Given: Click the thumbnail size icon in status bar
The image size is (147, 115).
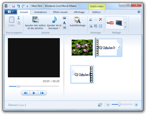Looking at the screenshot, I should point(100,105).
